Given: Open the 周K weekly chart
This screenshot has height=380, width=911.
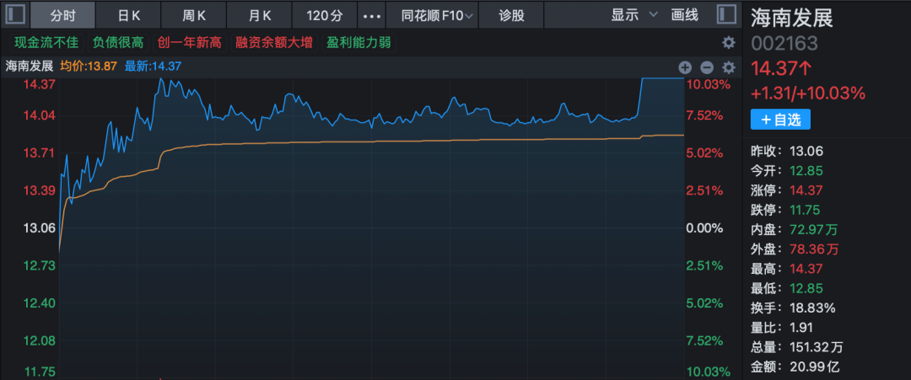Looking at the screenshot, I should (x=194, y=15).
